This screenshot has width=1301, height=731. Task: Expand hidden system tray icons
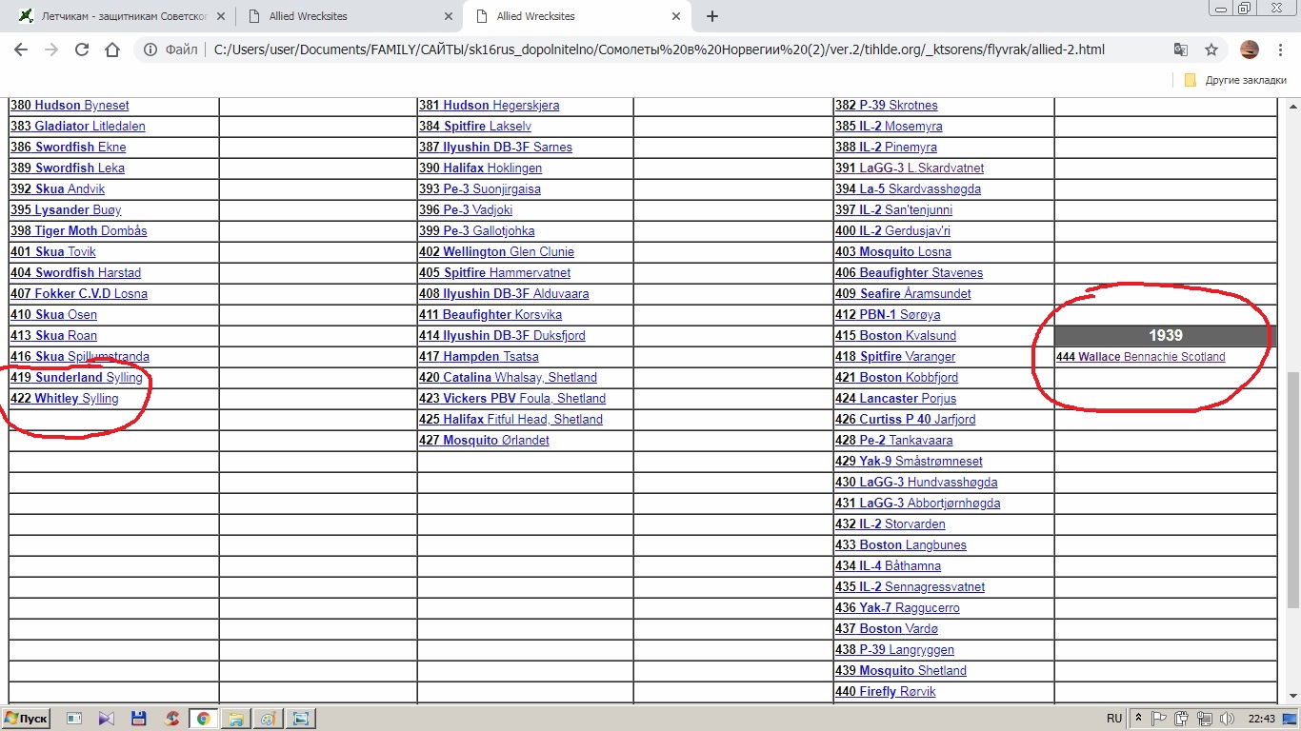pos(1139,719)
